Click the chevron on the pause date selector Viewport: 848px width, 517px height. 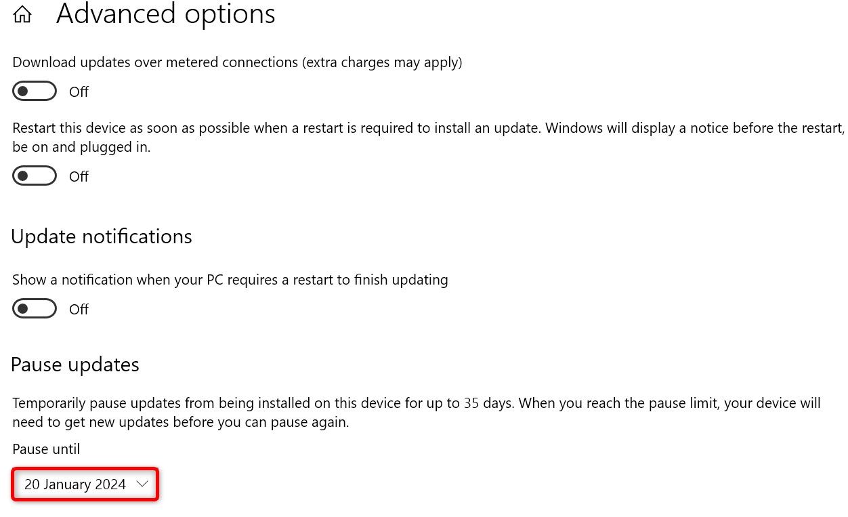tap(142, 484)
